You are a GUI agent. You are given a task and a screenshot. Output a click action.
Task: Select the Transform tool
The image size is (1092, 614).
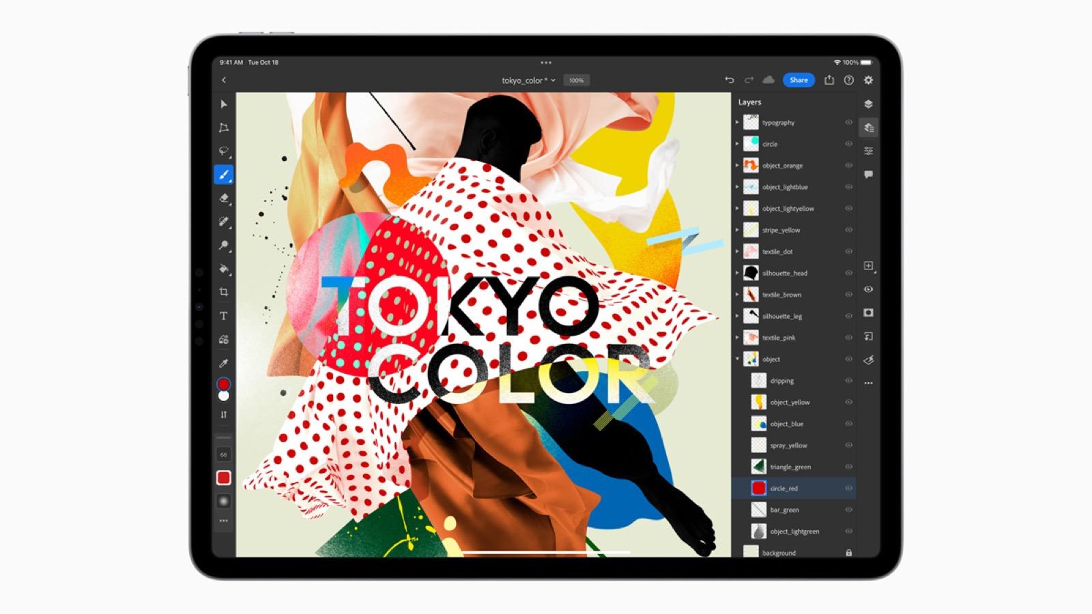223,128
